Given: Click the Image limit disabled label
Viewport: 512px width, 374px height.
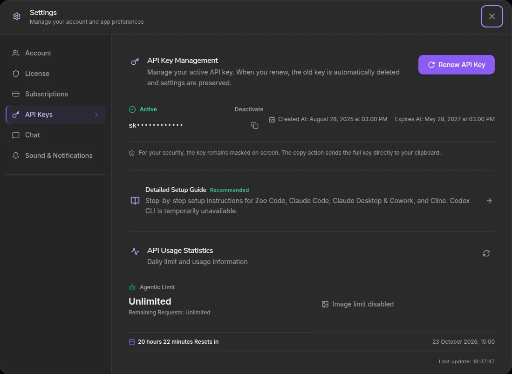Looking at the screenshot, I should (x=363, y=304).
